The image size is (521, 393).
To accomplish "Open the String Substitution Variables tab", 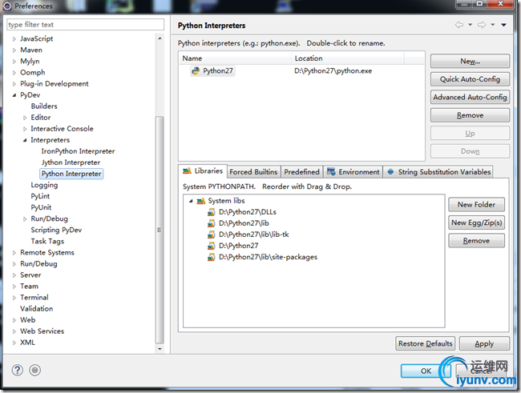I will pos(438,172).
